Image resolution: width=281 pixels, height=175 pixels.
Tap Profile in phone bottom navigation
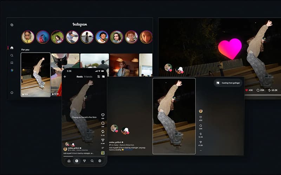pos(100,161)
